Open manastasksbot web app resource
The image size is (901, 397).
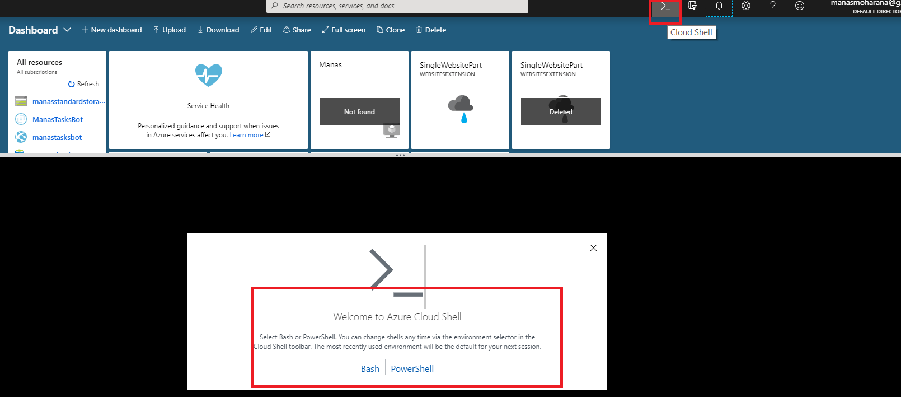tap(57, 137)
